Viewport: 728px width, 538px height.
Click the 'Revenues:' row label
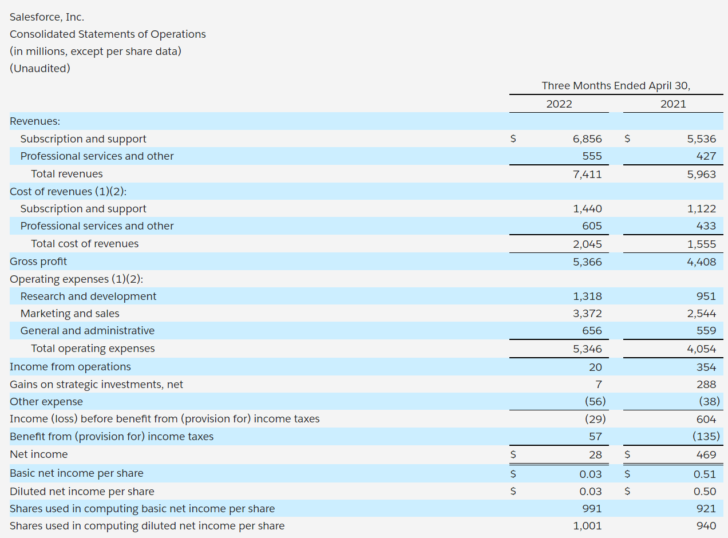point(35,121)
